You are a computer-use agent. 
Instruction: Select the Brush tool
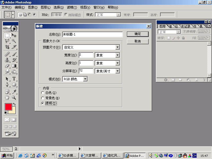click(14, 54)
